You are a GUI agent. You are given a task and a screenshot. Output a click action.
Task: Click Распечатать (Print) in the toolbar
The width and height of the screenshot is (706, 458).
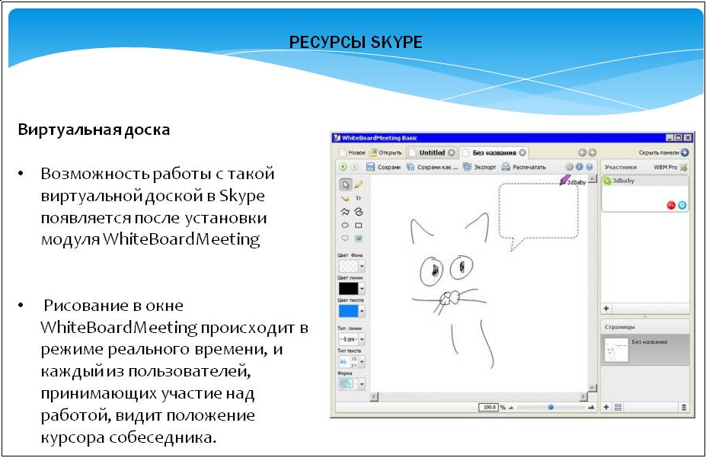pos(524,167)
